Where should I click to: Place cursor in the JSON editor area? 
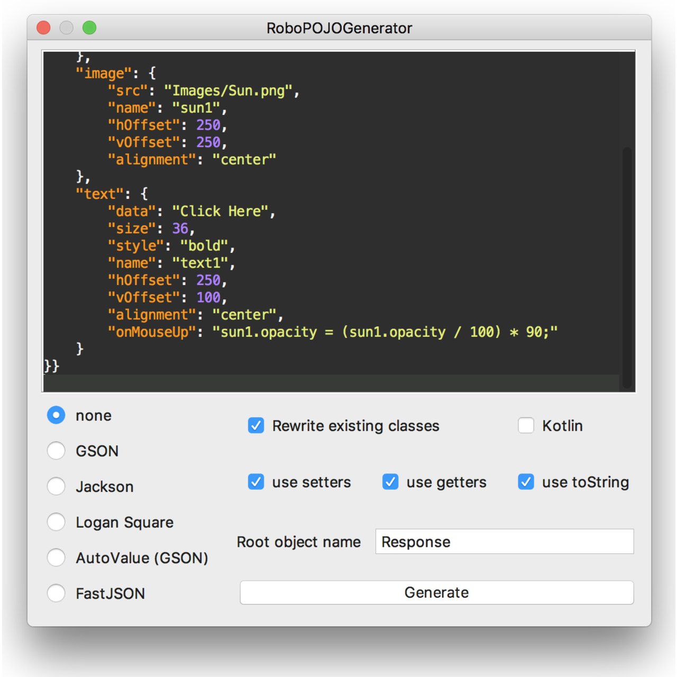pyautogui.click(x=317, y=212)
